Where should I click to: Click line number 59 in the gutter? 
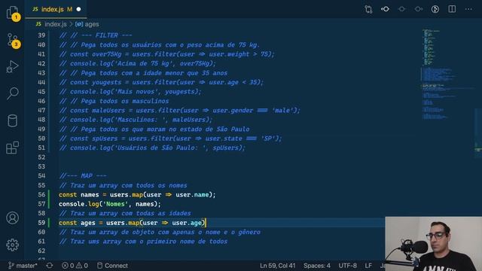(41, 223)
